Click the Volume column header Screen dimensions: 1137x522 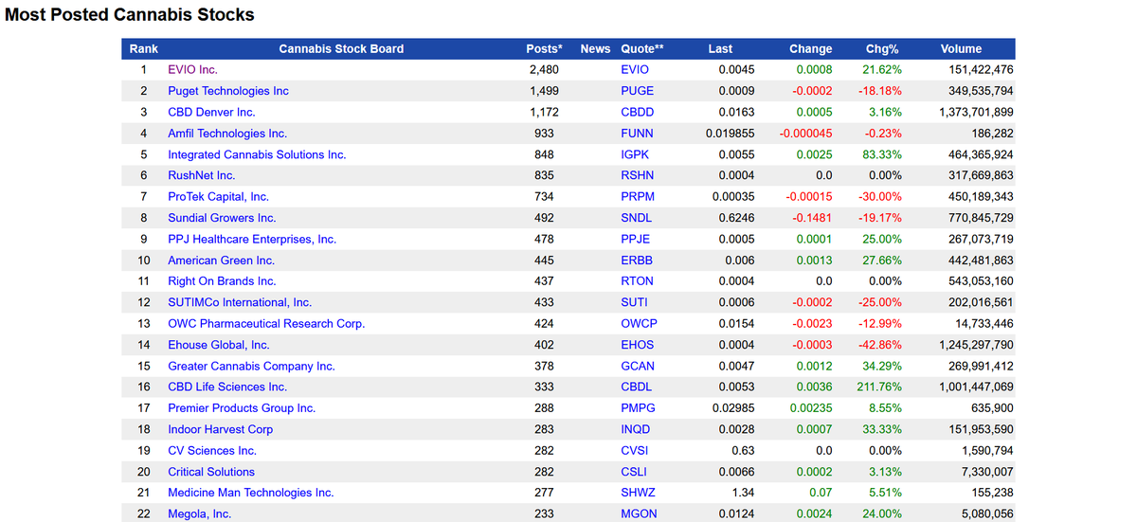961,49
